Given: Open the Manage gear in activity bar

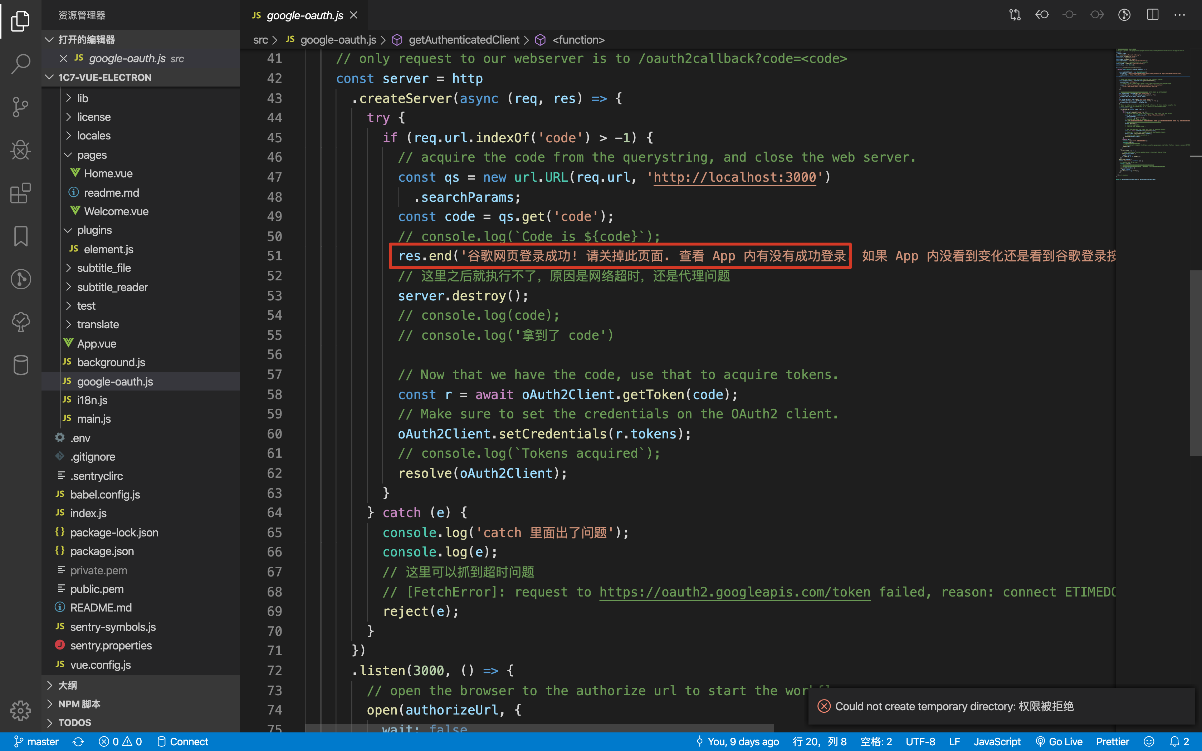Looking at the screenshot, I should tap(20, 710).
